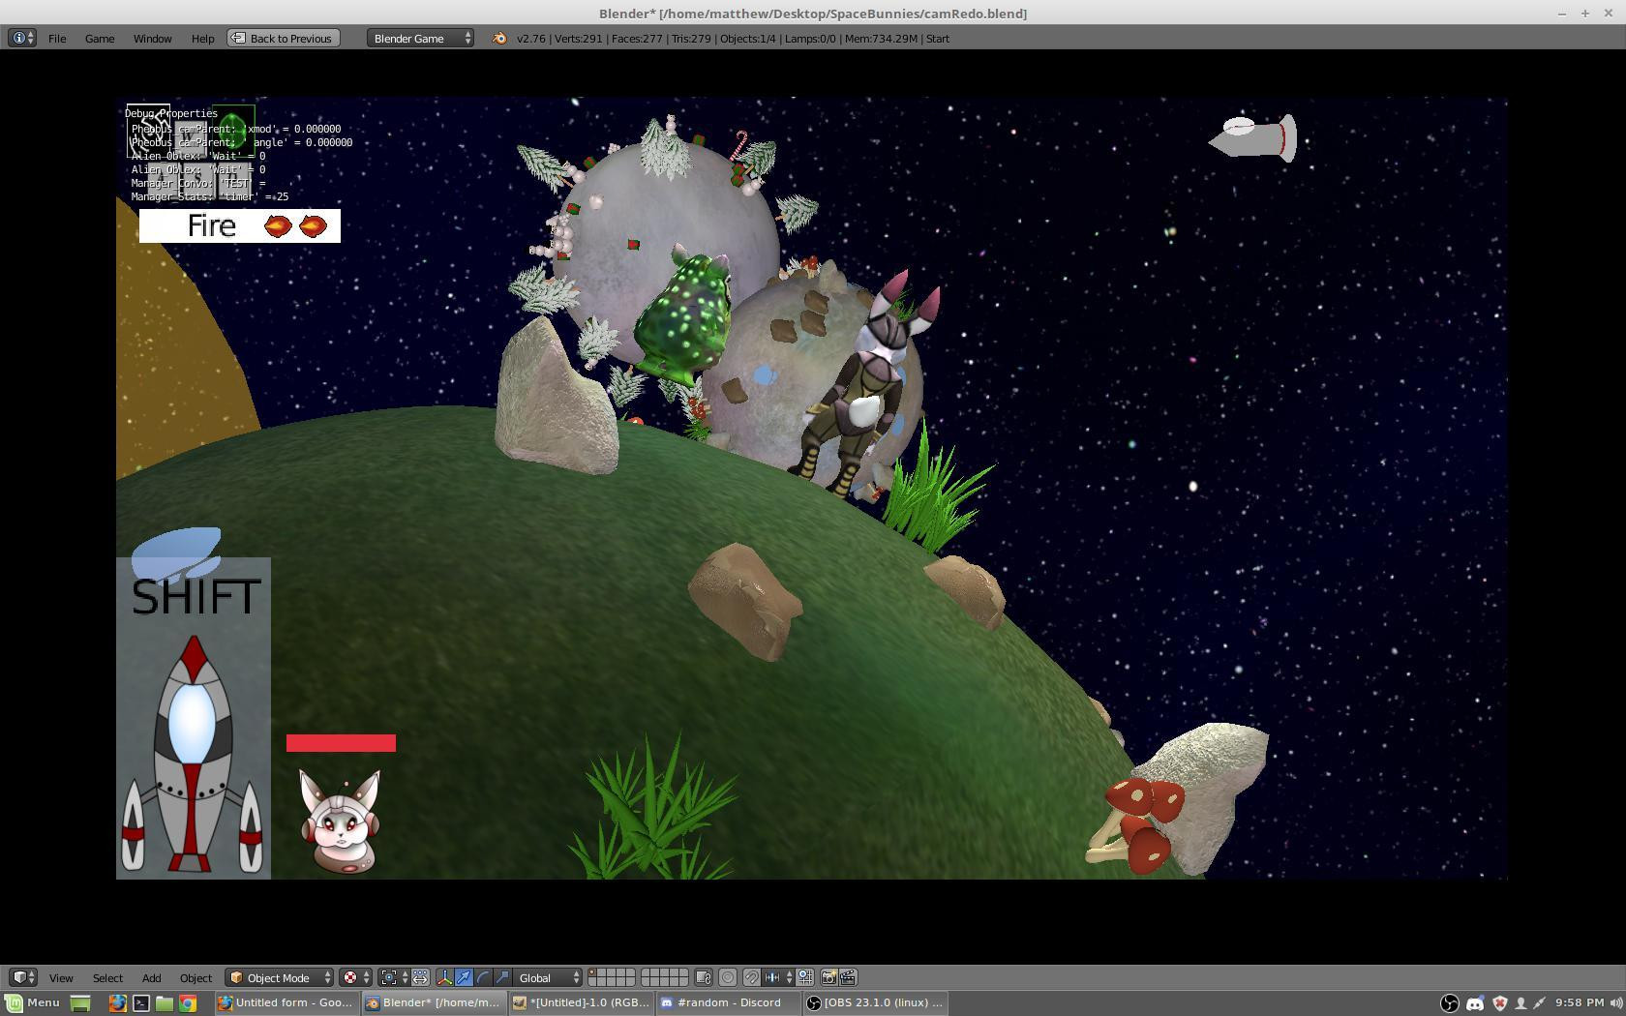The width and height of the screenshot is (1626, 1016).
Task: Click the volume speaker tray icon
Action: click(x=1615, y=1003)
